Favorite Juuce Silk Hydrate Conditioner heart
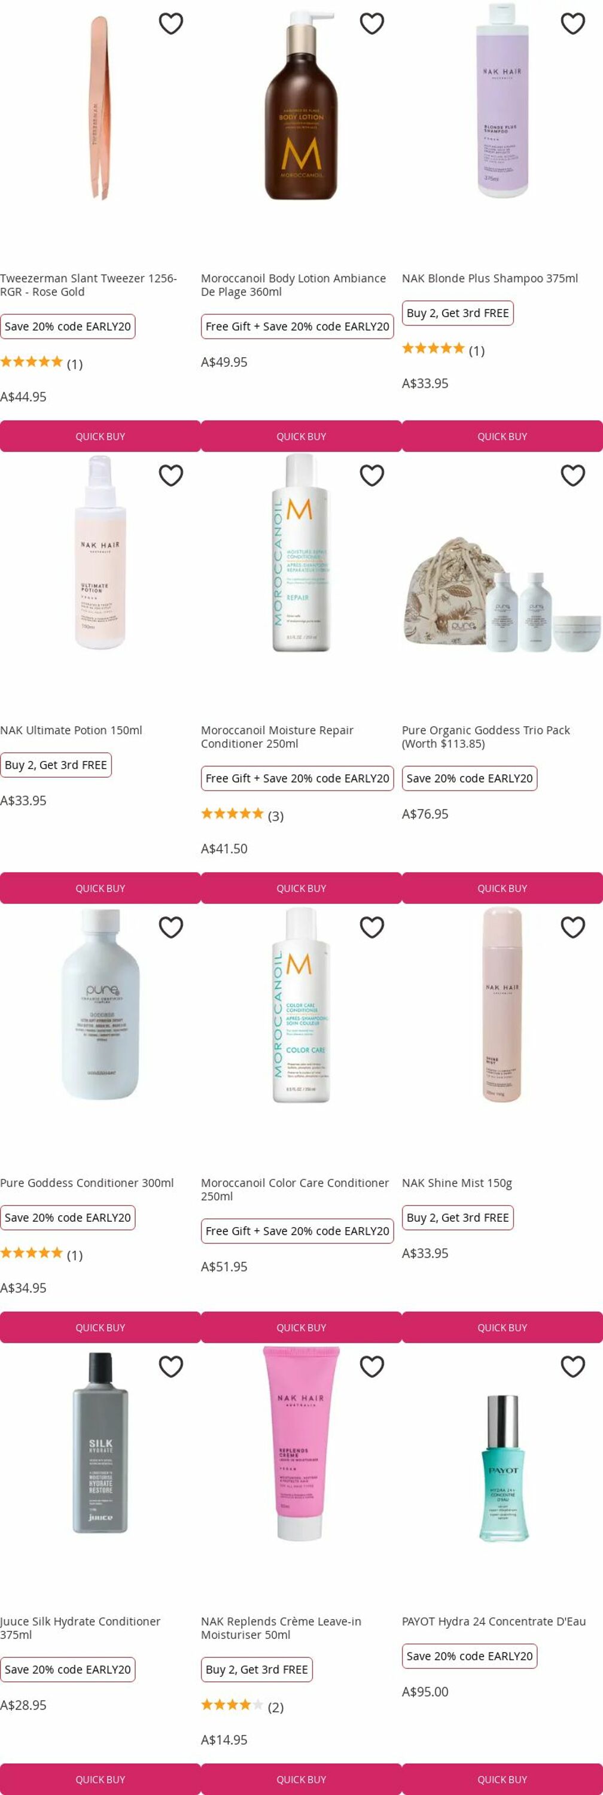This screenshot has height=1795, width=603. pyautogui.click(x=170, y=1367)
